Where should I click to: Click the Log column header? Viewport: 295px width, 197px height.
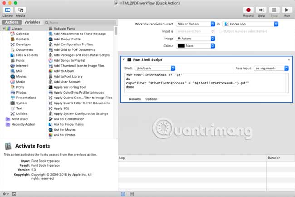coord(192,158)
